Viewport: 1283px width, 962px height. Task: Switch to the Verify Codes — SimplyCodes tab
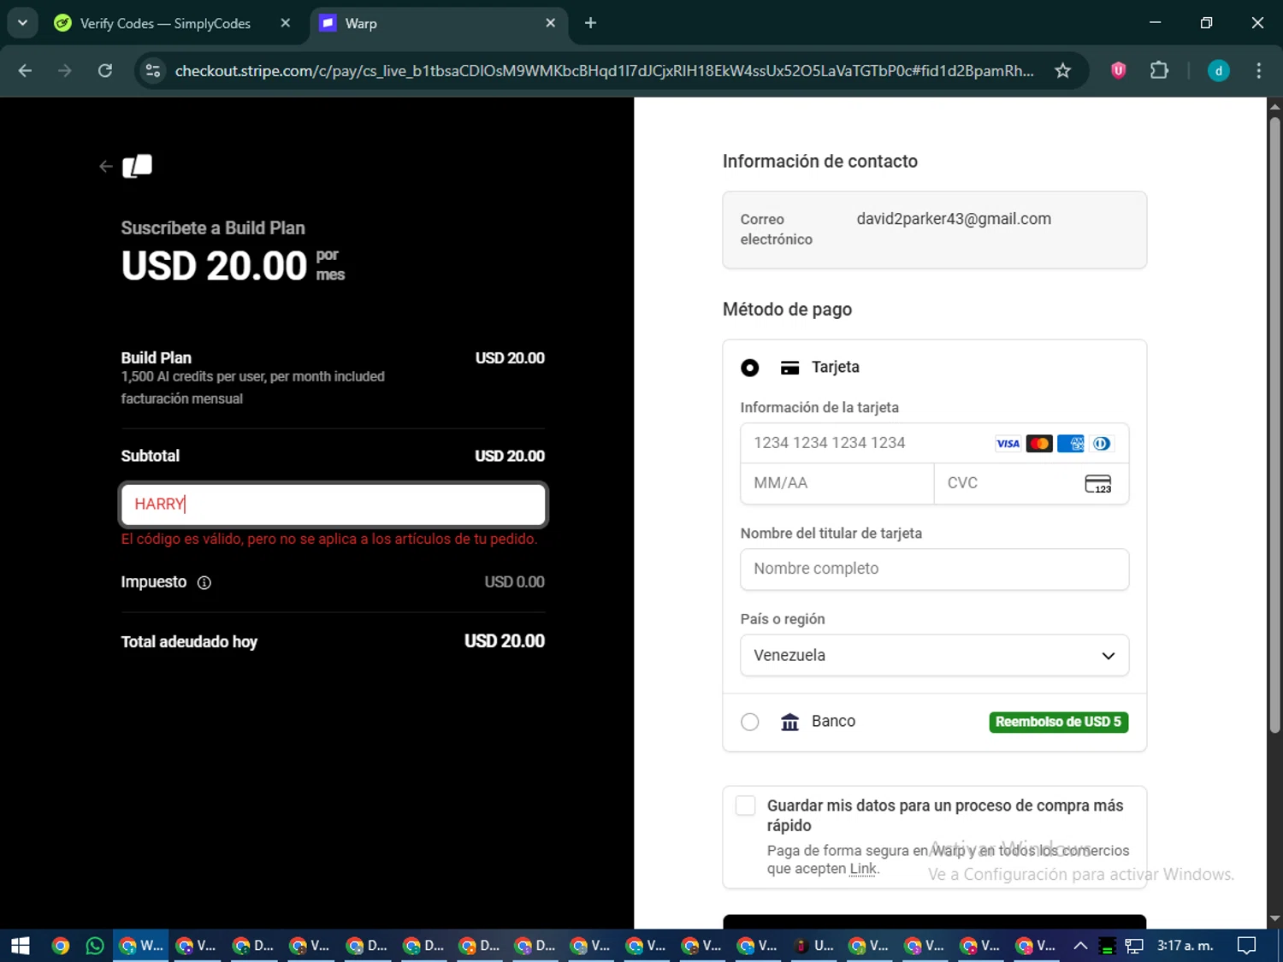[x=164, y=24]
